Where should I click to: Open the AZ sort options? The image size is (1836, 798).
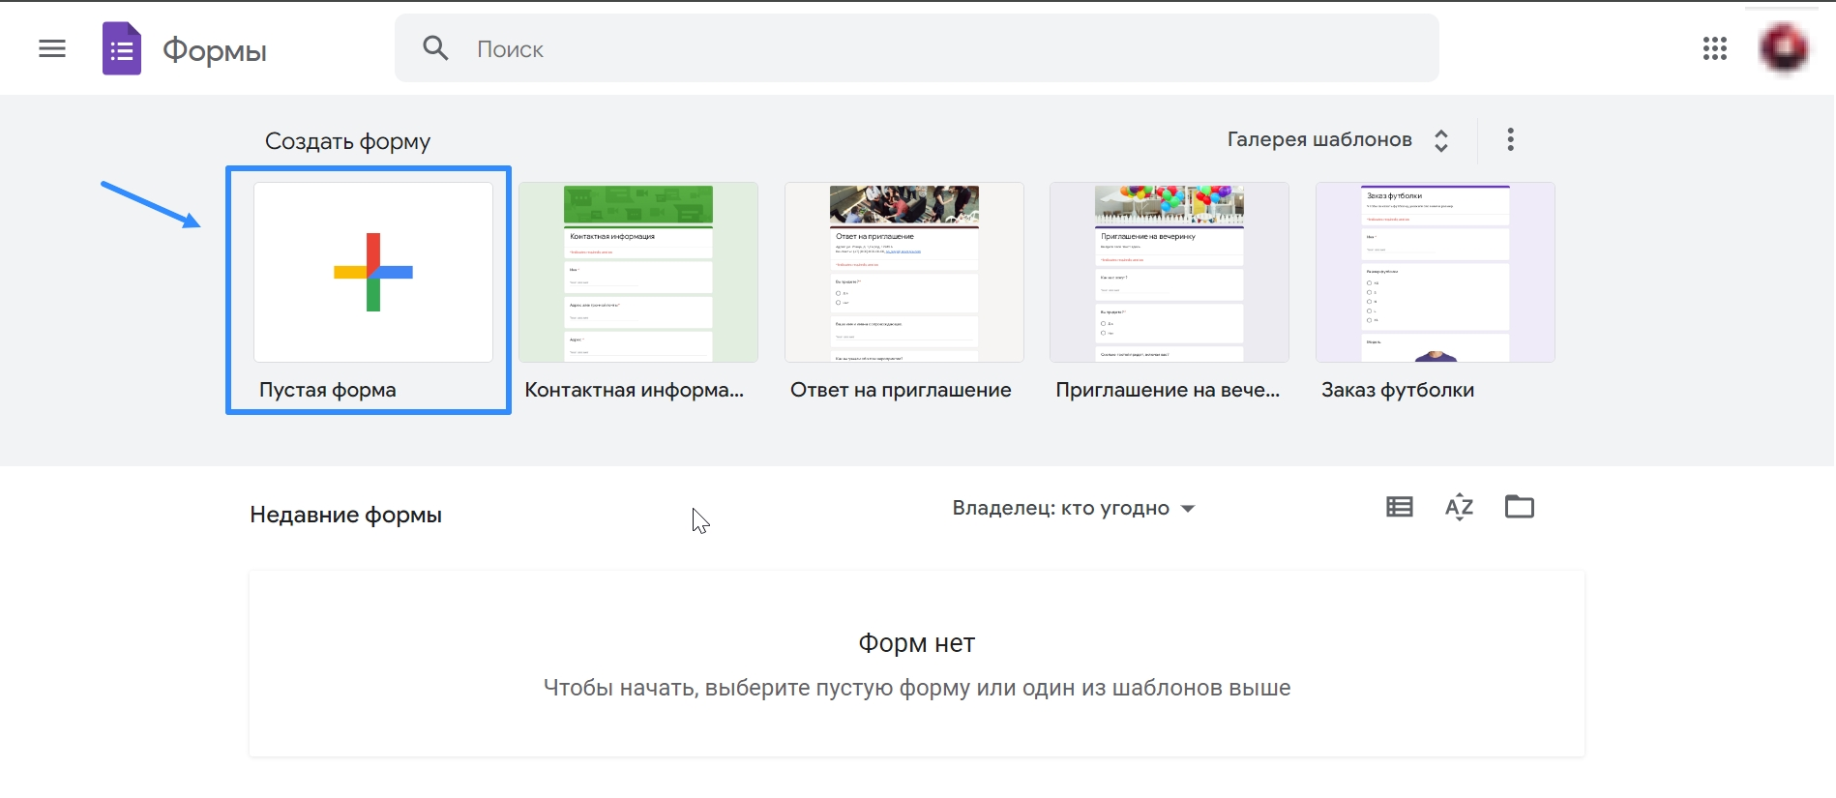pos(1459,507)
